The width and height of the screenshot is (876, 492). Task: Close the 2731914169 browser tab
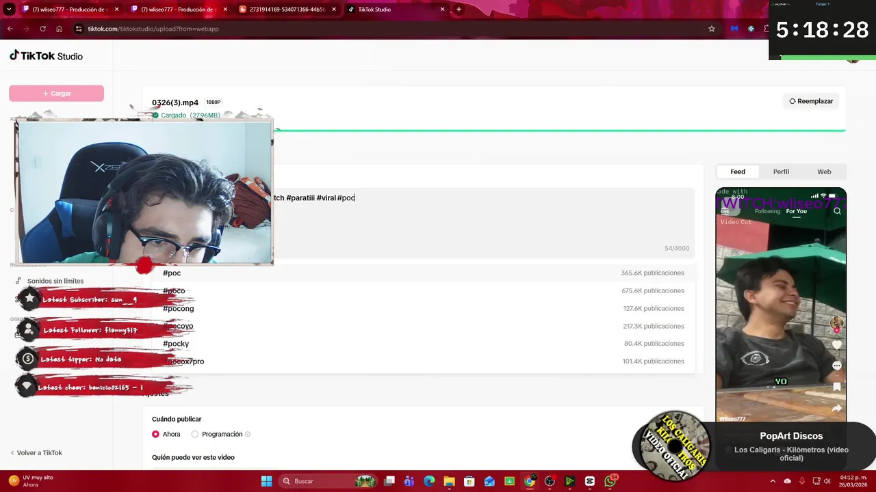[x=334, y=10]
